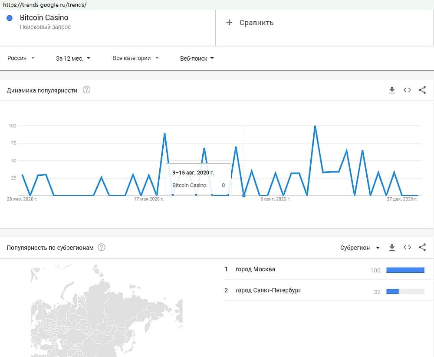Download the interest over time chart data

click(392, 90)
